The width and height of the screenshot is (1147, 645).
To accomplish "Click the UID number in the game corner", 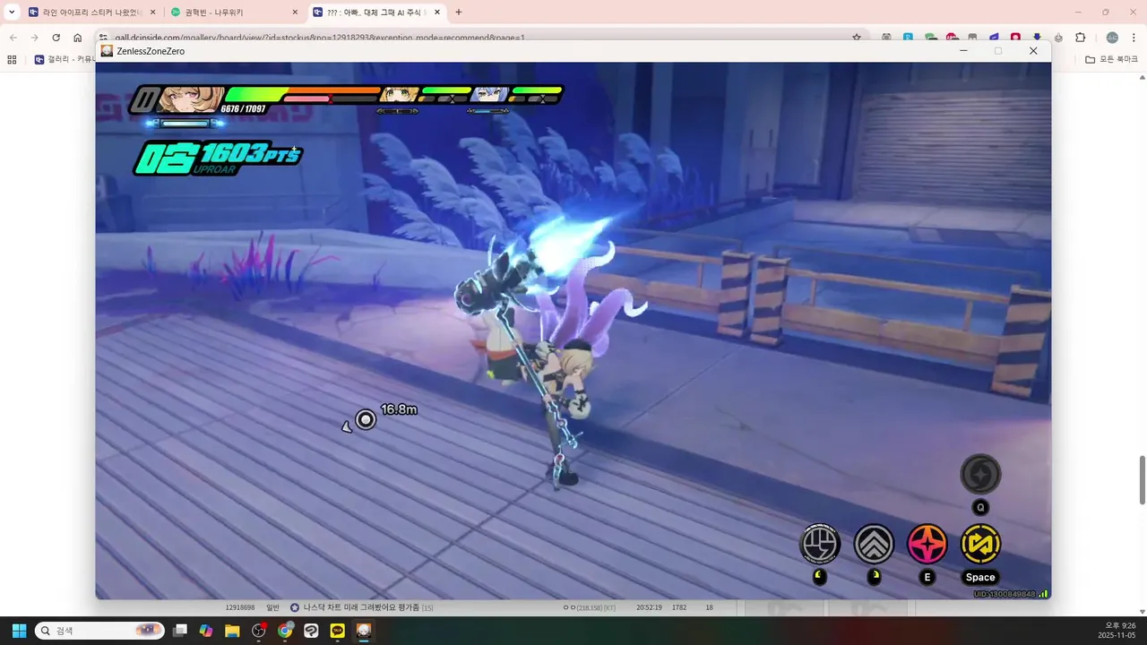I will [x=1005, y=594].
